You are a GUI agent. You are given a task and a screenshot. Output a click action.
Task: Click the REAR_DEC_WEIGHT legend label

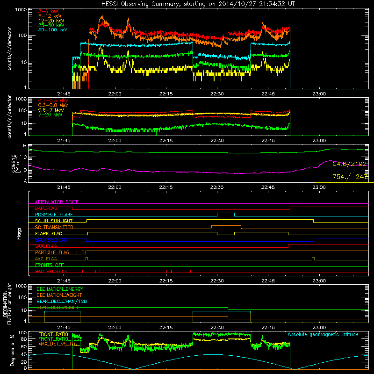(x=58, y=308)
